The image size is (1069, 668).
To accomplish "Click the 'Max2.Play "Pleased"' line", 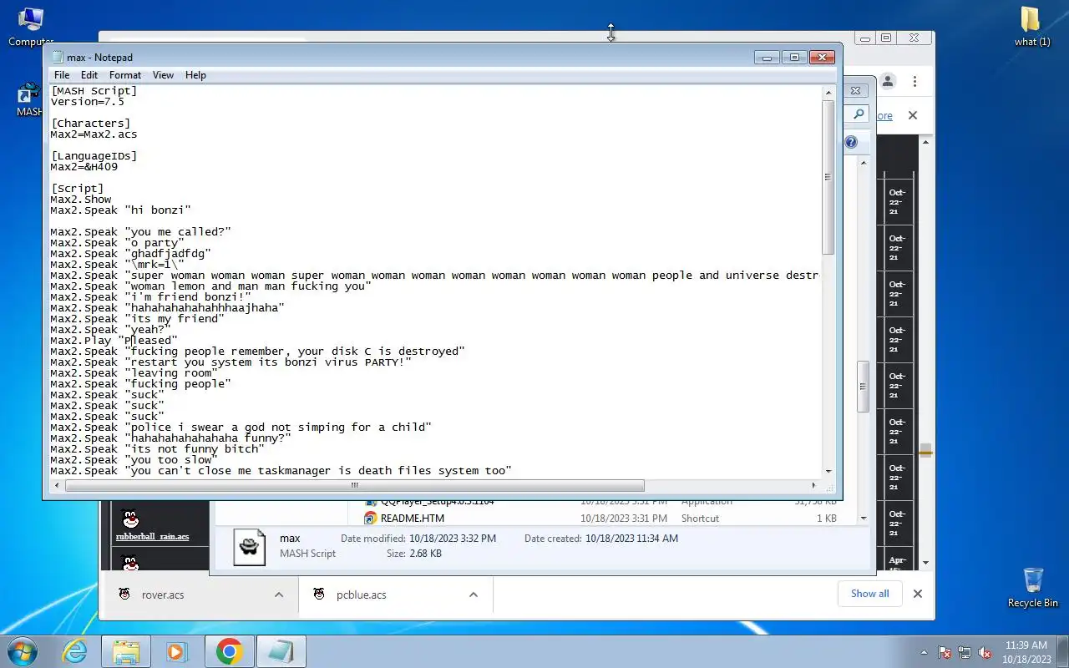I will [x=114, y=341].
